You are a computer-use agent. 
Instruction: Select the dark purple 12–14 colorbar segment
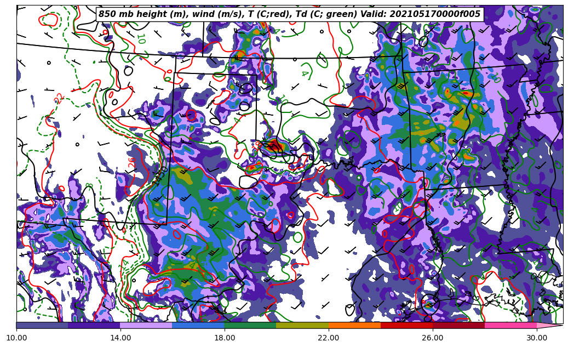(94, 325)
